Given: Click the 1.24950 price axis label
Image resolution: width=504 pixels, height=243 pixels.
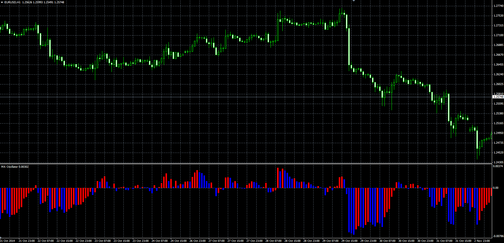Looking at the screenshot, I should [x=498, y=133].
